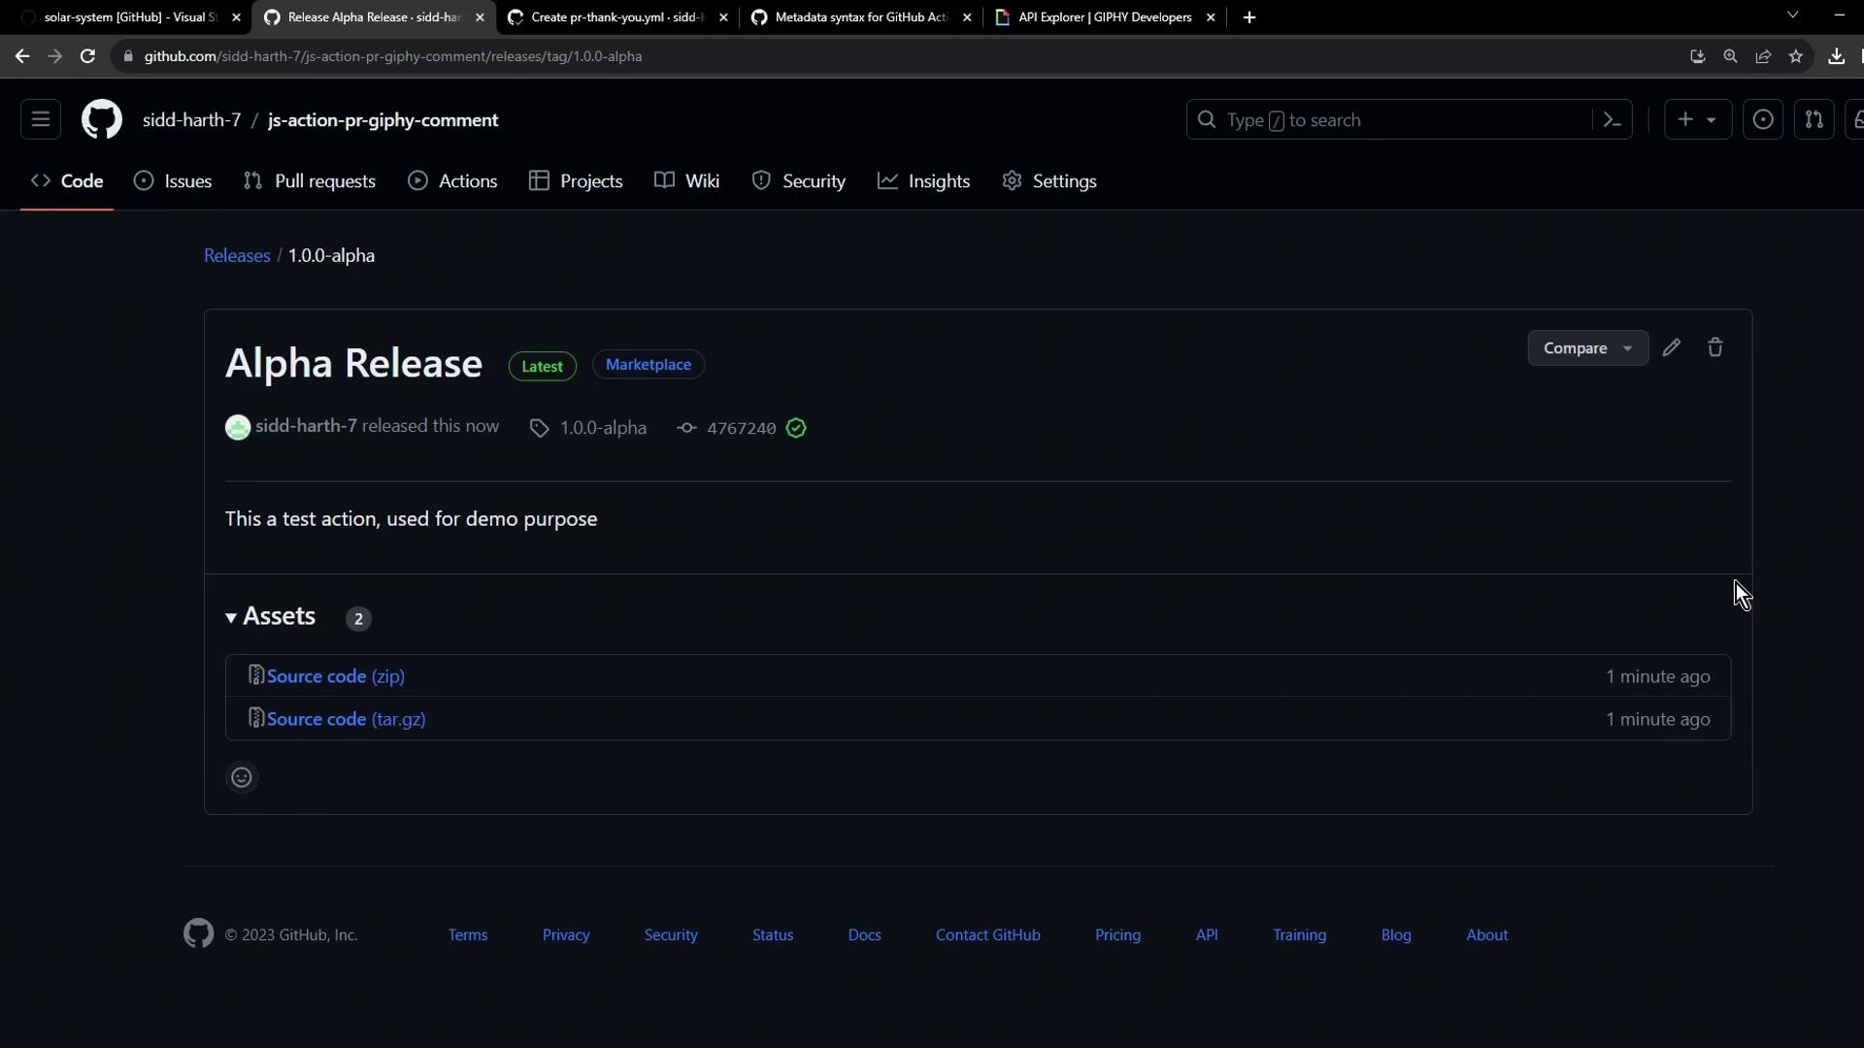Open the command palette icon
The height and width of the screenshot is (1048, 1864).
[x=1613, y=119]
